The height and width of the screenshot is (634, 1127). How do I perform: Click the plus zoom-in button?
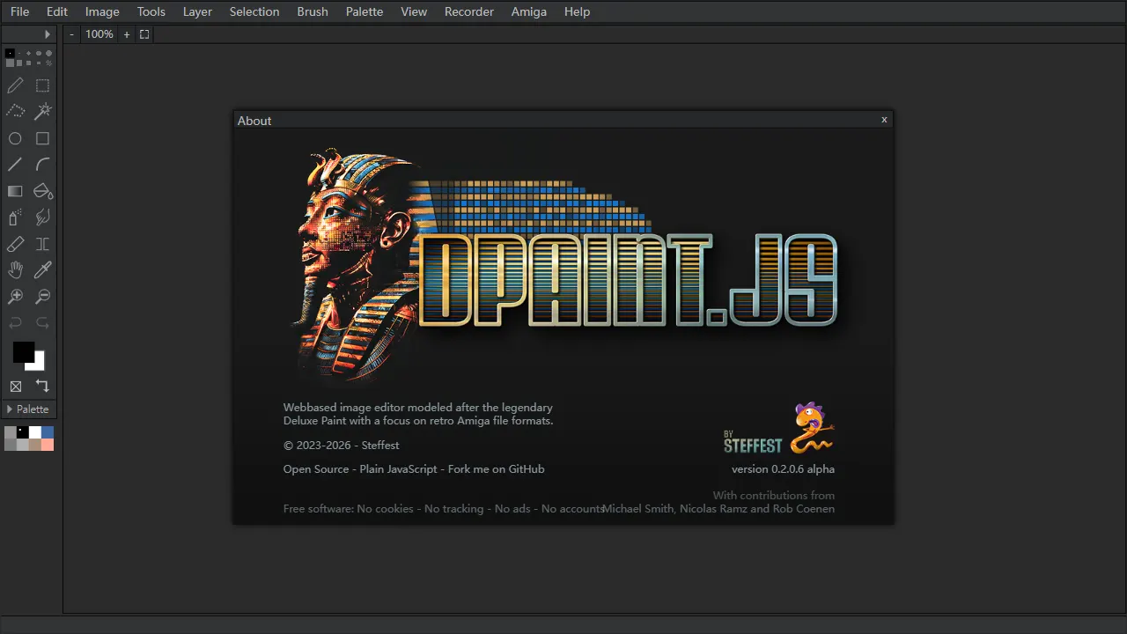[x=127, y=34]
